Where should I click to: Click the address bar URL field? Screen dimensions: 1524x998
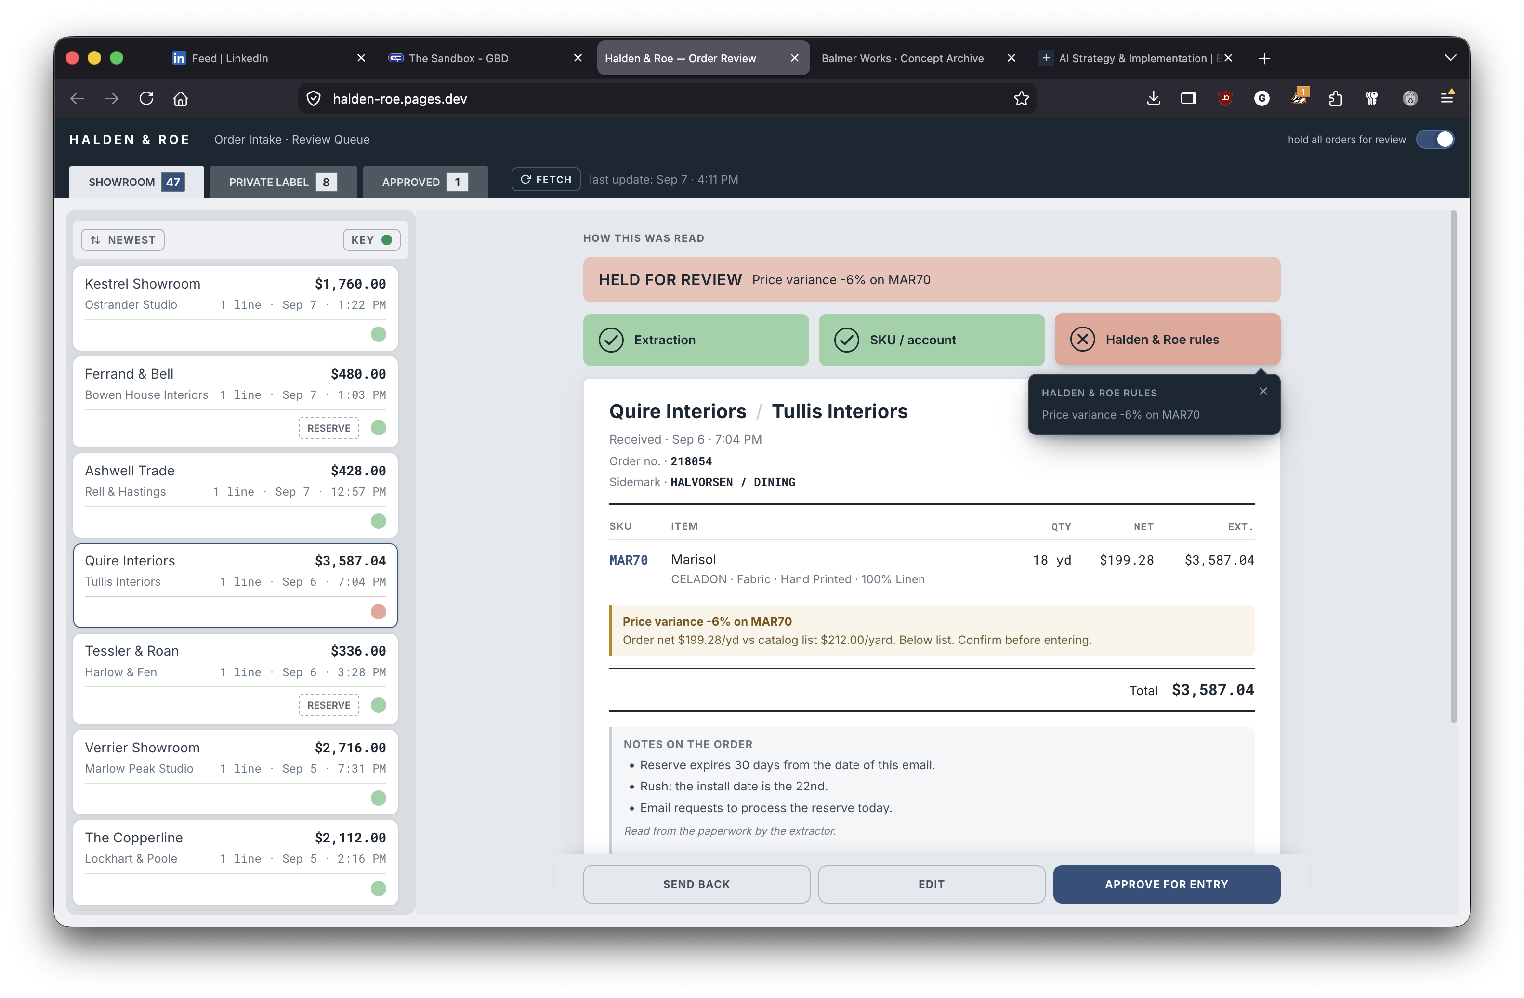point(666,99)
